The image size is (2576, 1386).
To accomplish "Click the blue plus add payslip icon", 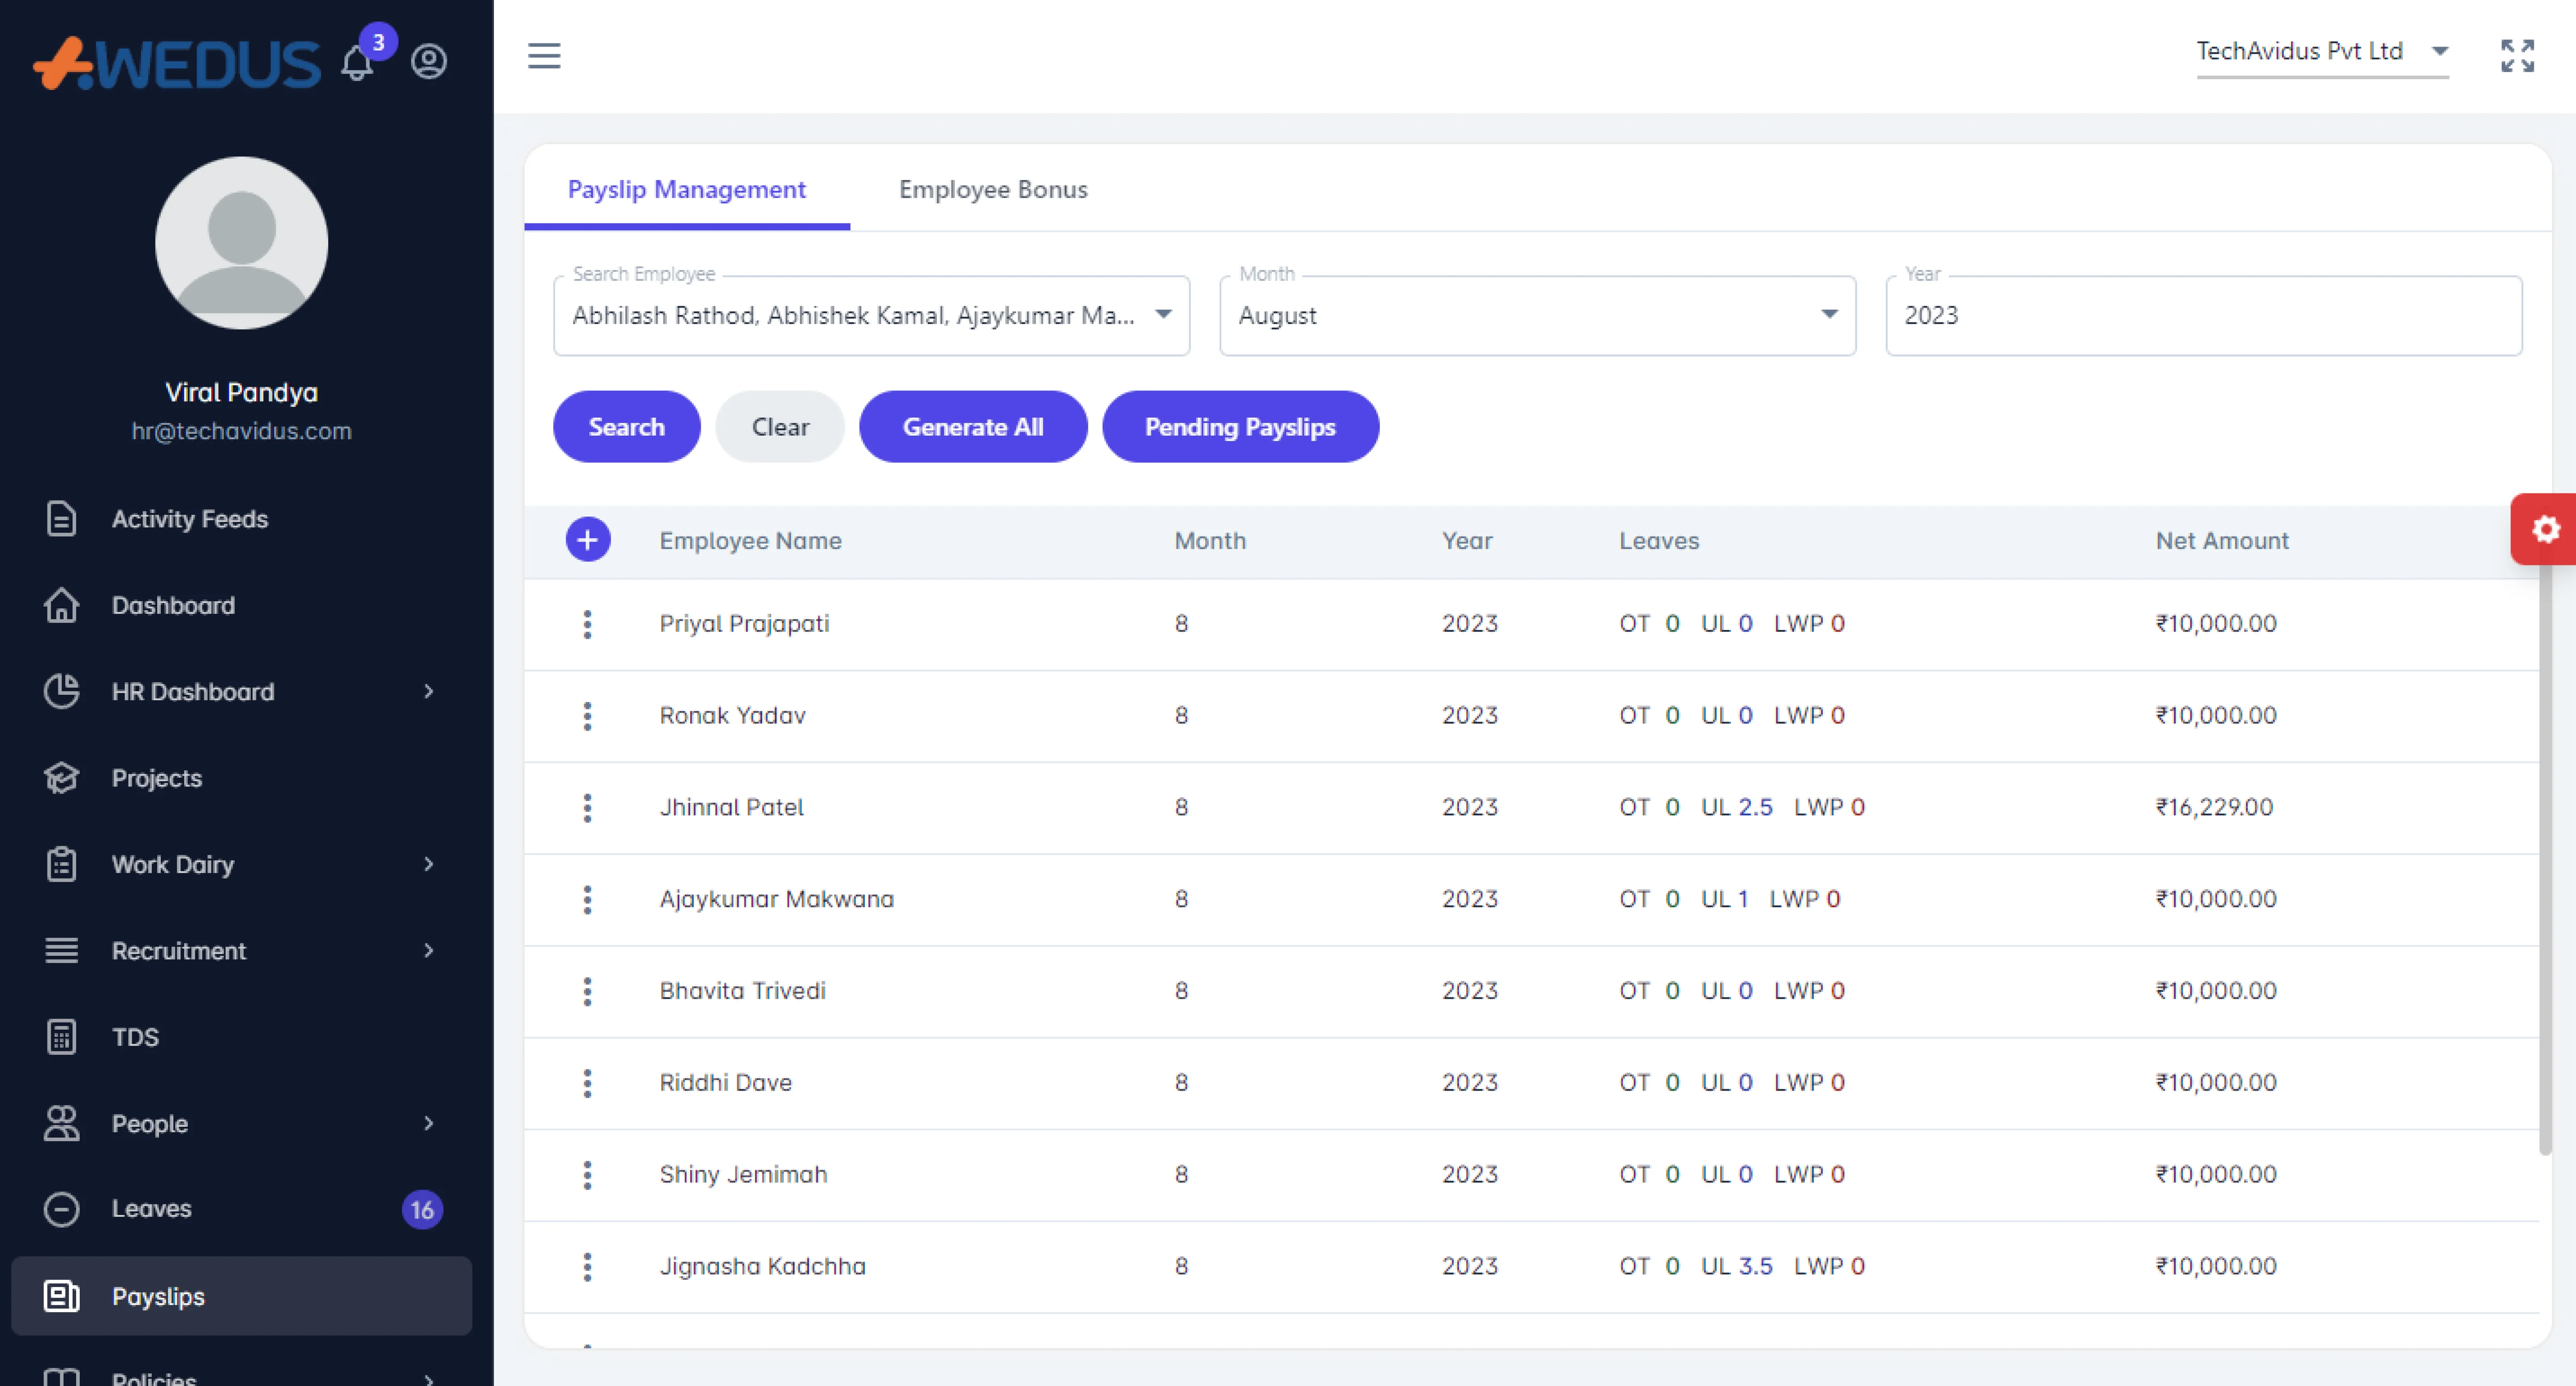I will pos(588,539).
